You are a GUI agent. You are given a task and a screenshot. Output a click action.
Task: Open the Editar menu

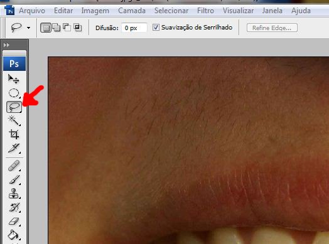(x=63, y=11)
